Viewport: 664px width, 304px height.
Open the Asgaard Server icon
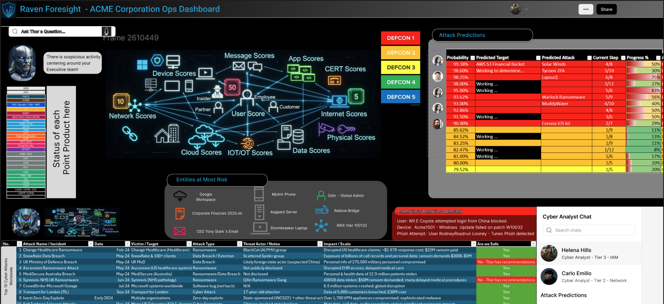(259, 211)
